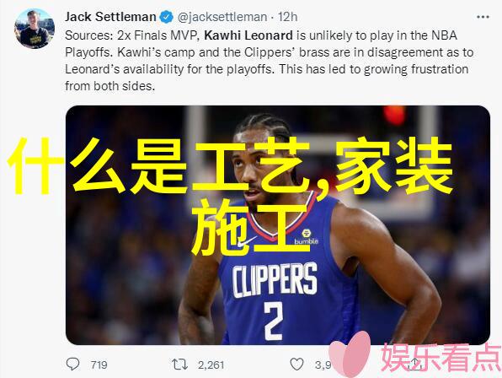Open Jack Settleman's profile avatar
This screenshot has height=378, width=502.
pyautogui.click(x=35, y=29)
